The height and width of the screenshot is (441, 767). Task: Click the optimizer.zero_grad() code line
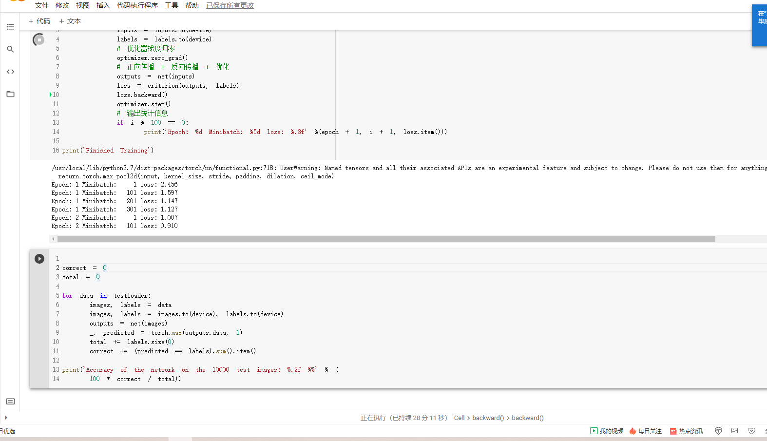152,58
